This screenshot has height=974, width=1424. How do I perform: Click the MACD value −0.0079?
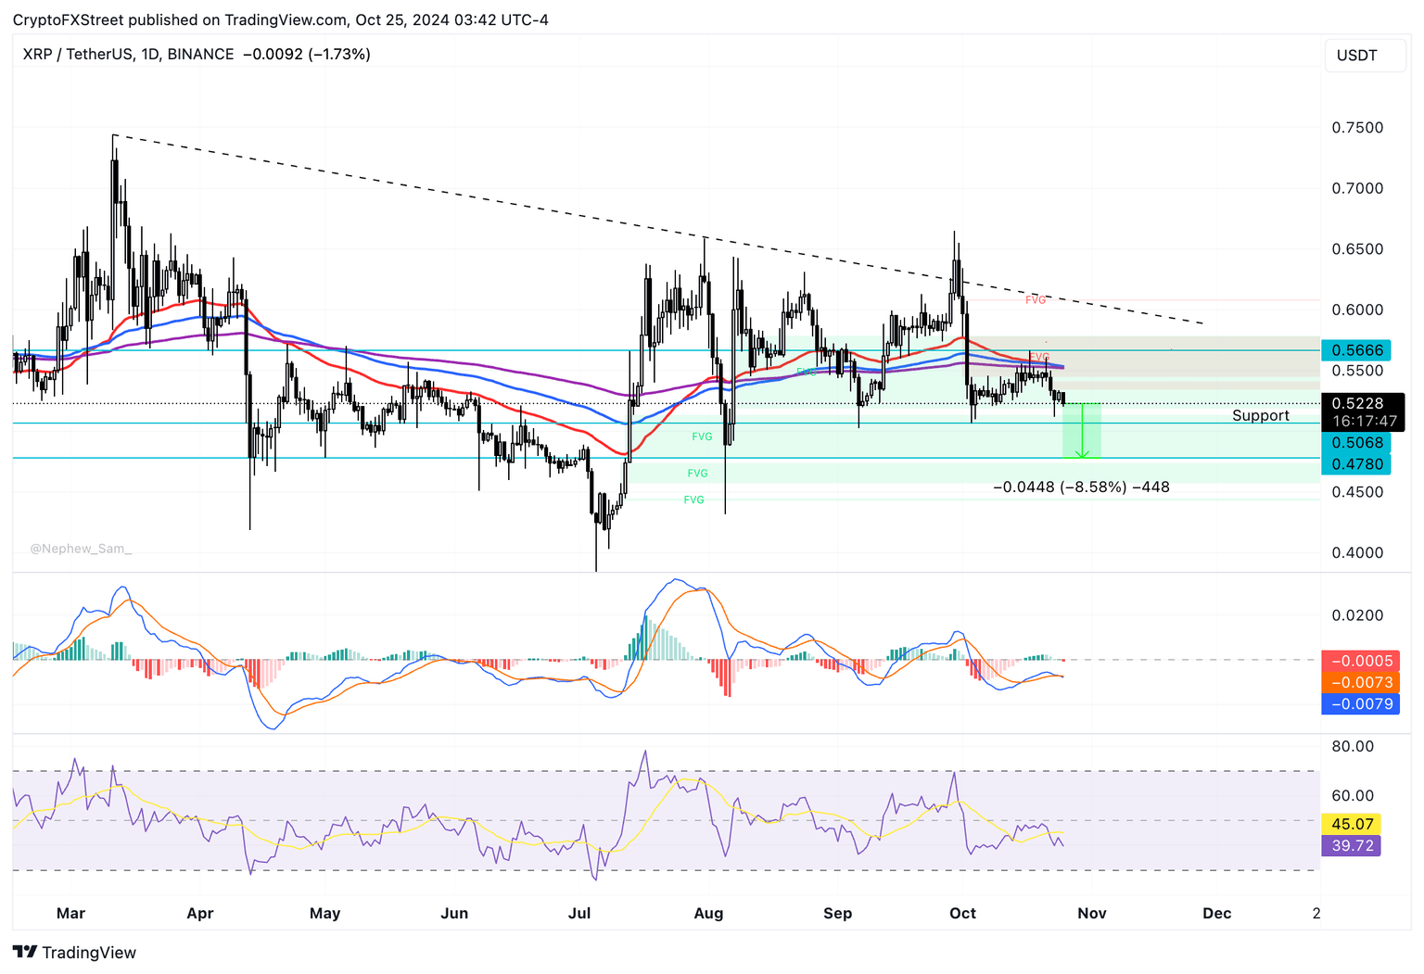1360,703
